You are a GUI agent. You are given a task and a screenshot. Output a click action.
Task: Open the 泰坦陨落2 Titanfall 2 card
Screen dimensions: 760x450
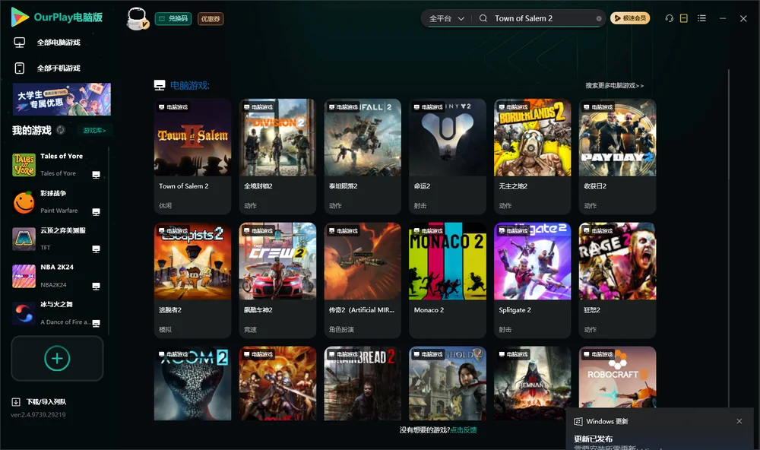[363, 156]
